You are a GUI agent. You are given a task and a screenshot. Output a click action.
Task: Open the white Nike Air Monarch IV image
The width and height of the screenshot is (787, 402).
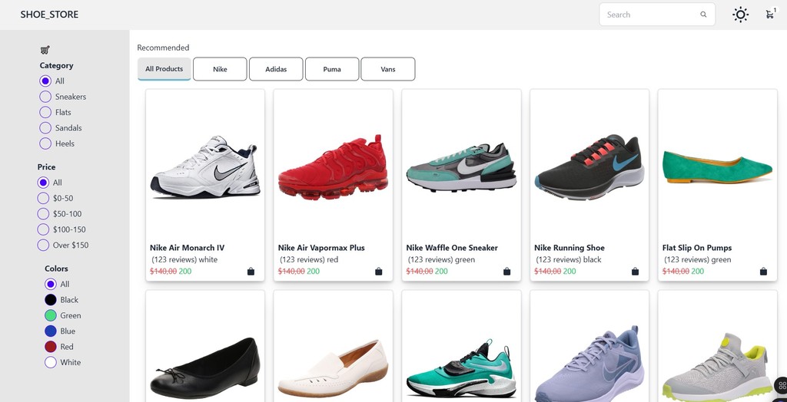click(205, 166)
